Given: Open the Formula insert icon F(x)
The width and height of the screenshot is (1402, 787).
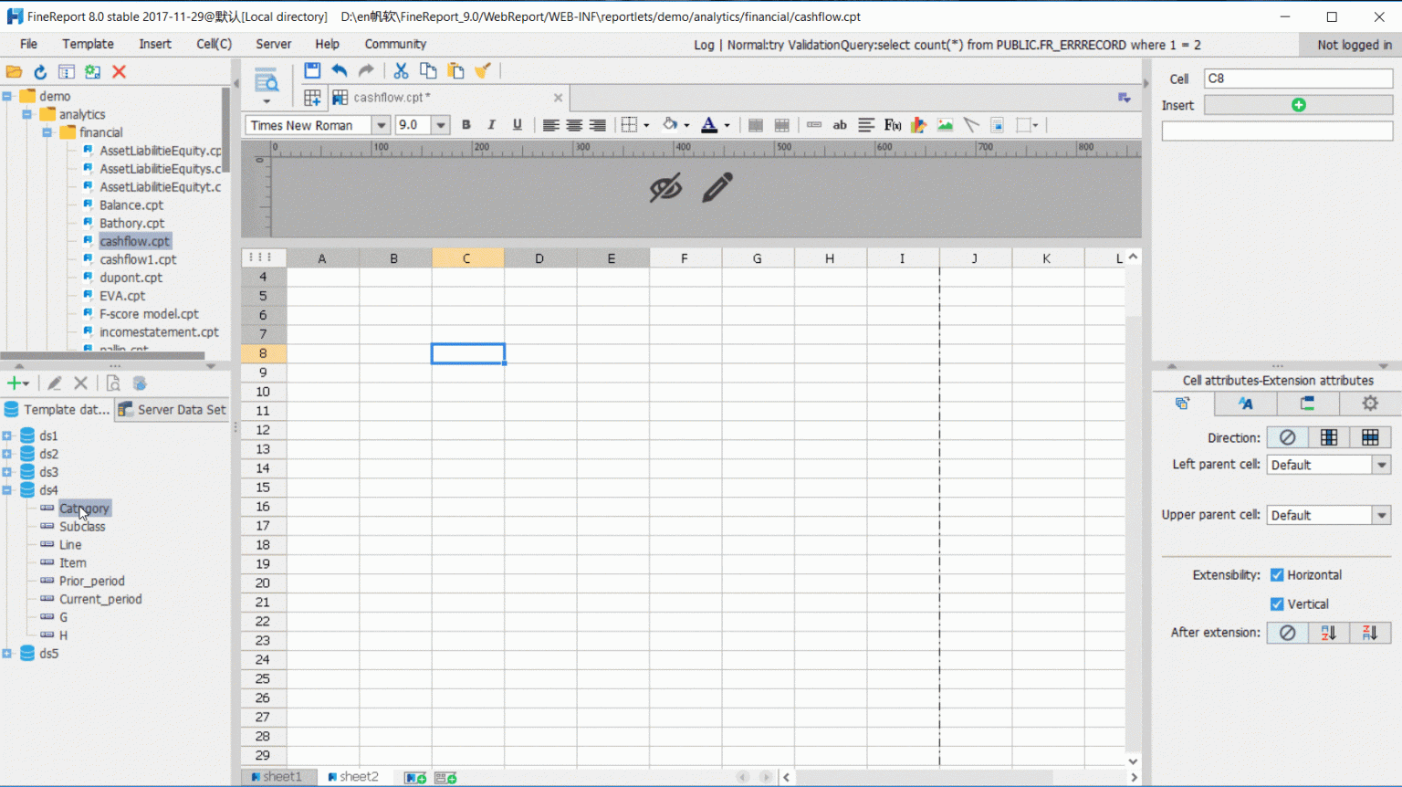Looking at the screenshot, I should (x=893, y=125).
